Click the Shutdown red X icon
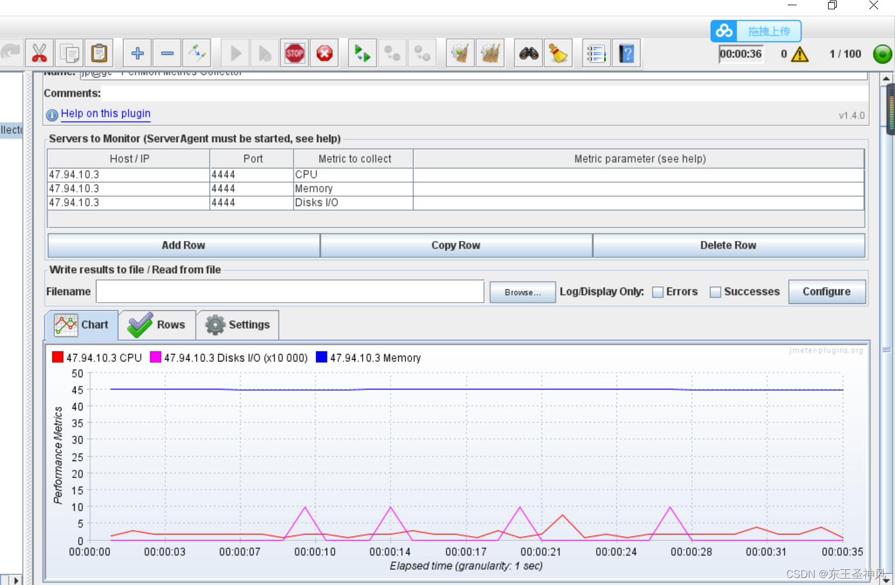The height and width of the screenshot is (585, 895). point(324,54)
